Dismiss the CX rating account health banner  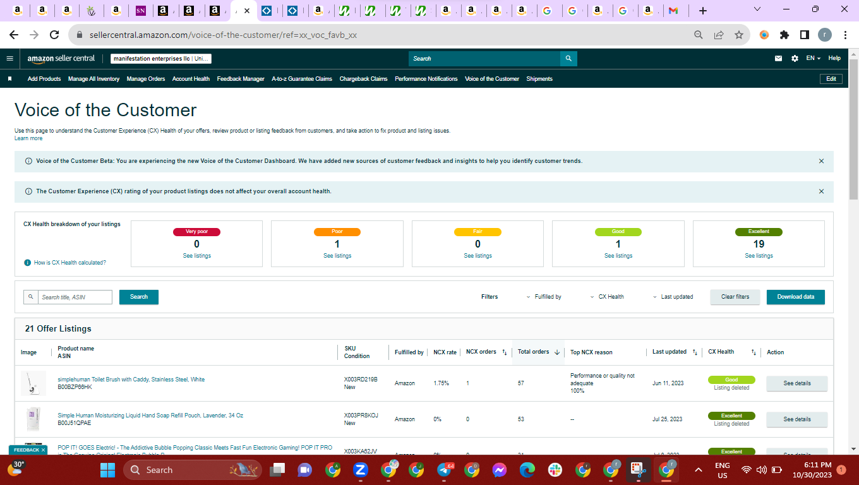point(821,191)
